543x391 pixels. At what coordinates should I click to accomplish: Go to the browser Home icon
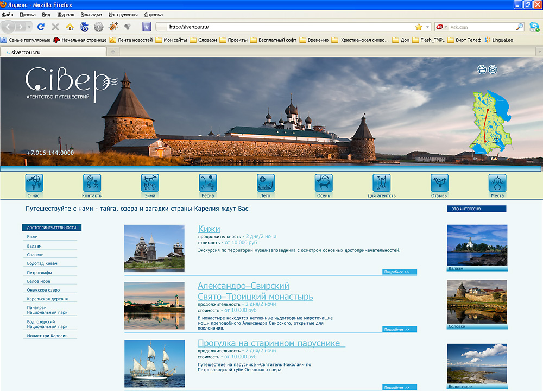70,27
